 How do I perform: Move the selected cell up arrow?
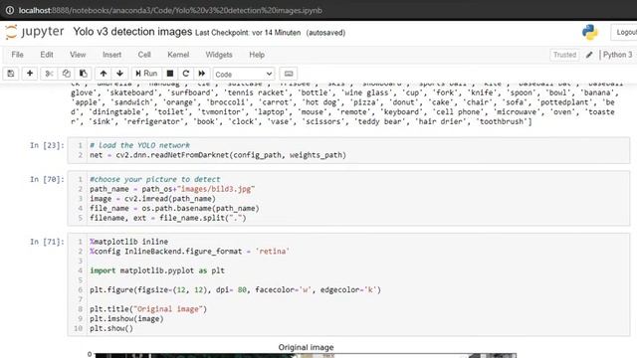click(104, 74)
